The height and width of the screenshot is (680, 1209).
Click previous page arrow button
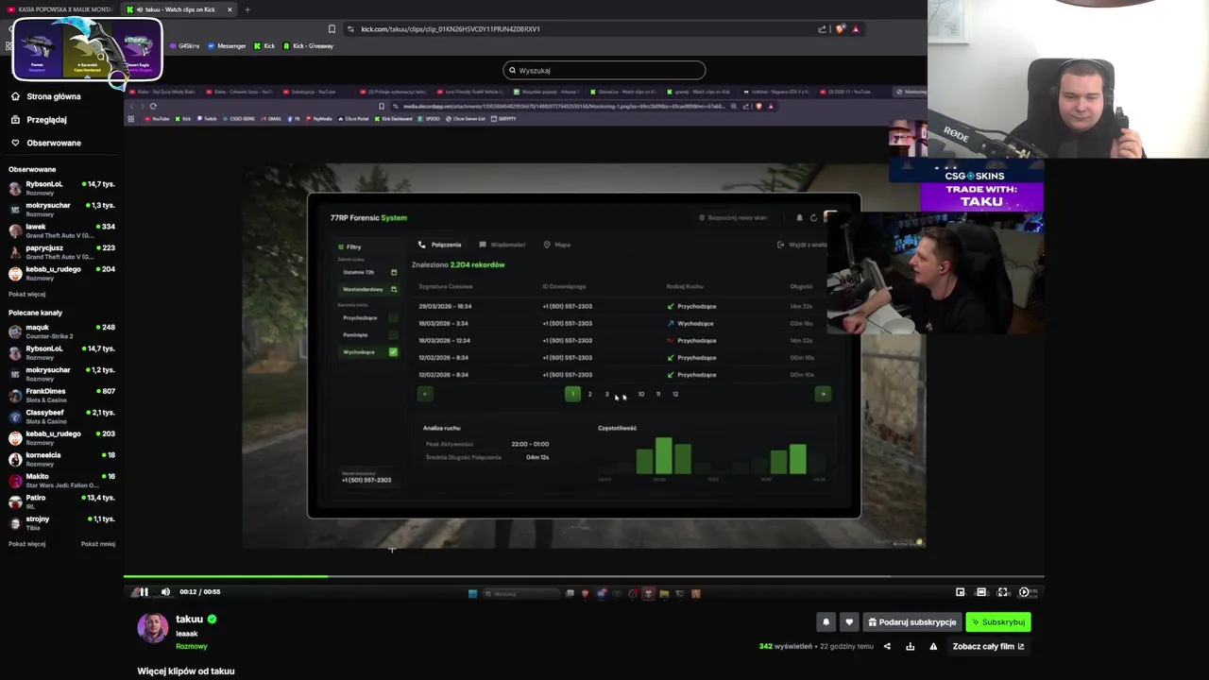[x=425, y=394]
